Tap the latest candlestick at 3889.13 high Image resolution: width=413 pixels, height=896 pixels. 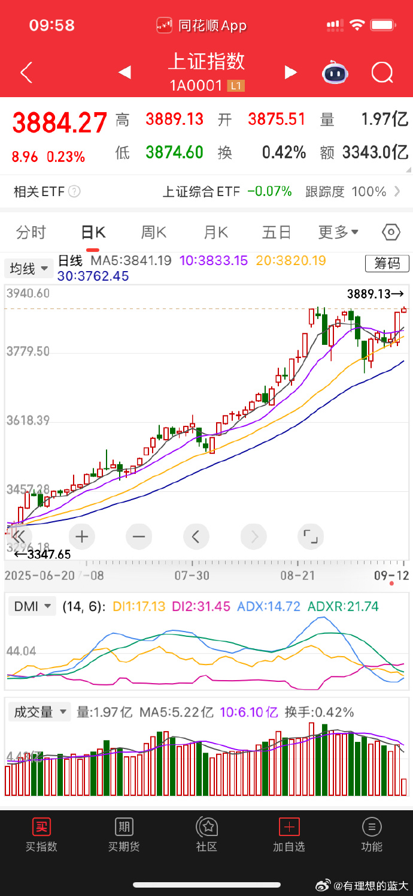point(404,309)
